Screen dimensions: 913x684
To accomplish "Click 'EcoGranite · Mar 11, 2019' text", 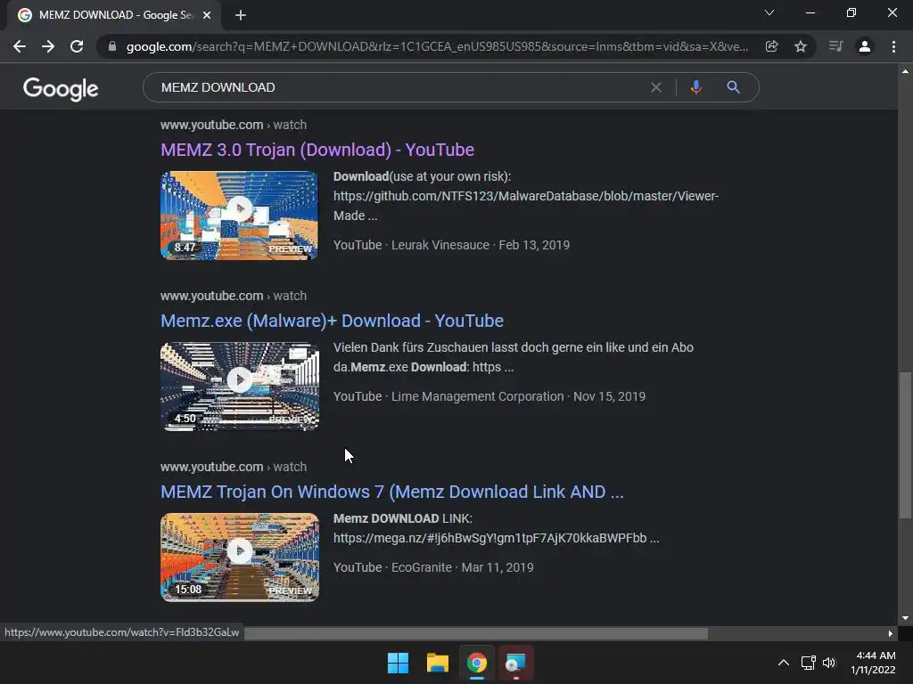I will (x=463, y=567).
